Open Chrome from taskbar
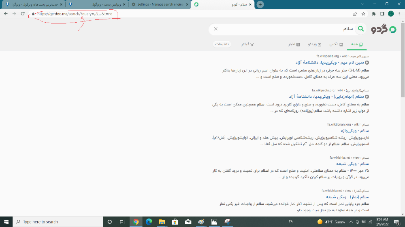The height and width of the screenshot is (227, 405). (136, 222)
